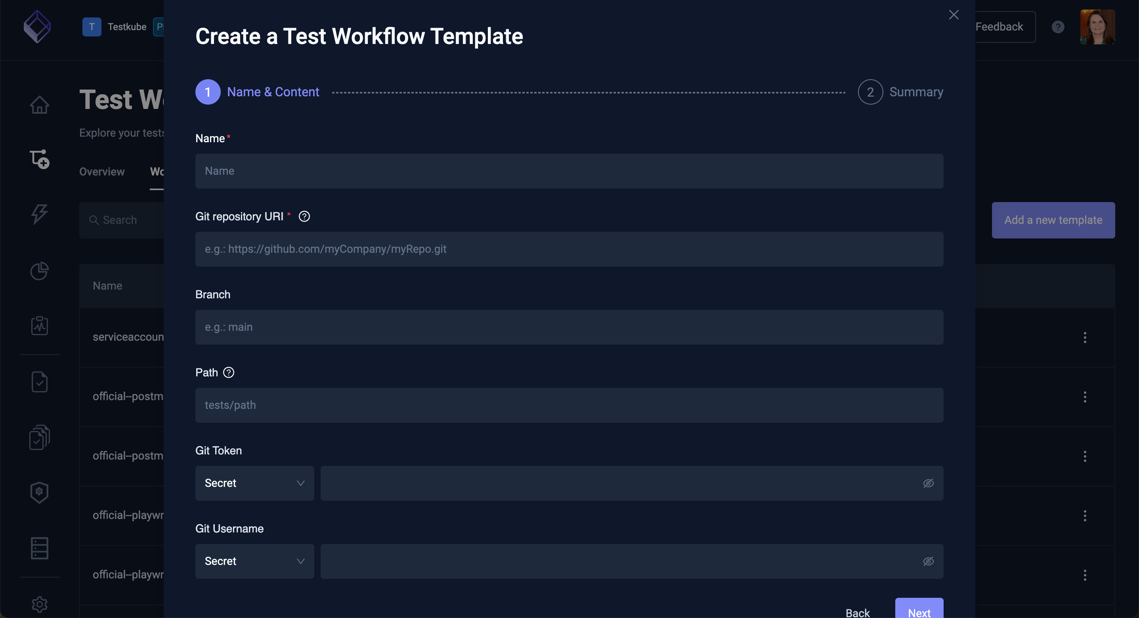This screenshot has height=618, width=1139.
Task: Toggle visibility of the Git Token secret value
Action: (928, 483)
